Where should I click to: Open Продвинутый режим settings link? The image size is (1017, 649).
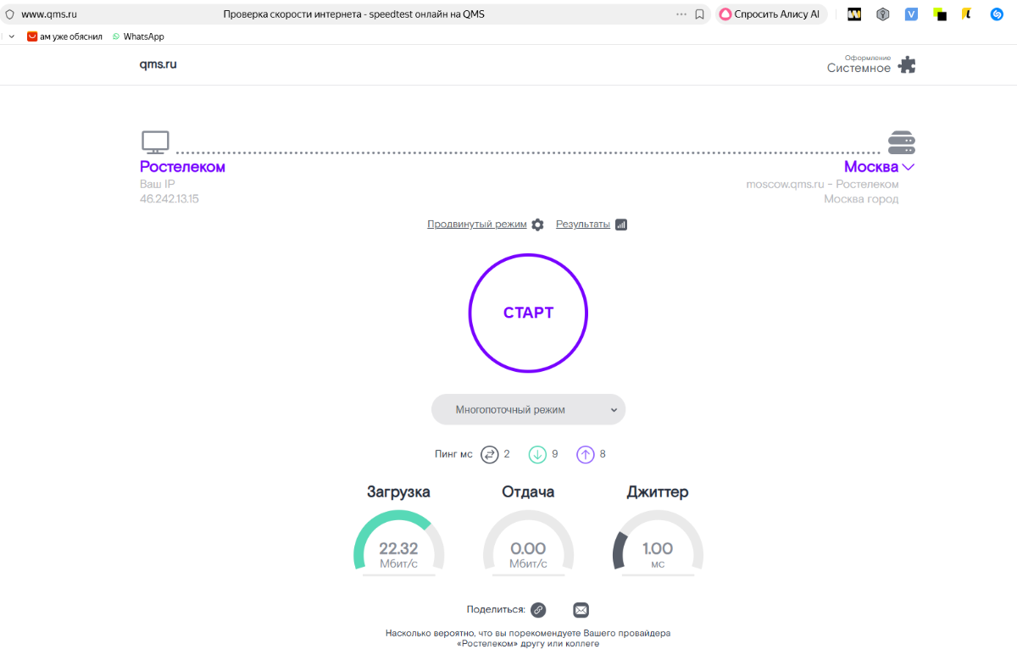477,225
